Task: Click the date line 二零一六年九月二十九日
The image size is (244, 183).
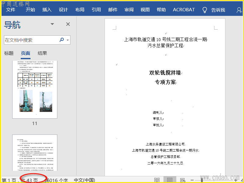Action: 165,163
